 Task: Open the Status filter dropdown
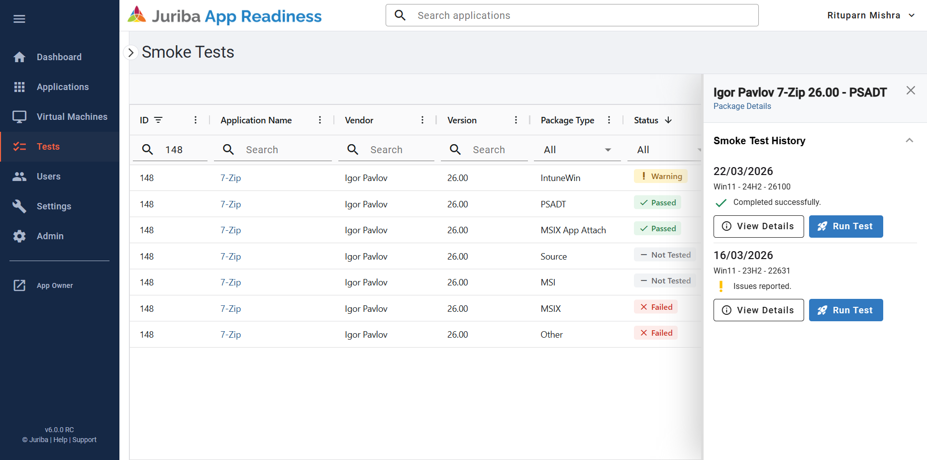(x=664, y=150)
